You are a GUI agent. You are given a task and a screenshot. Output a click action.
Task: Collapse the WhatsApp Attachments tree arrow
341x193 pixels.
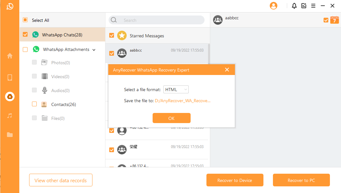pyautogui.click(x=93, y=50)
